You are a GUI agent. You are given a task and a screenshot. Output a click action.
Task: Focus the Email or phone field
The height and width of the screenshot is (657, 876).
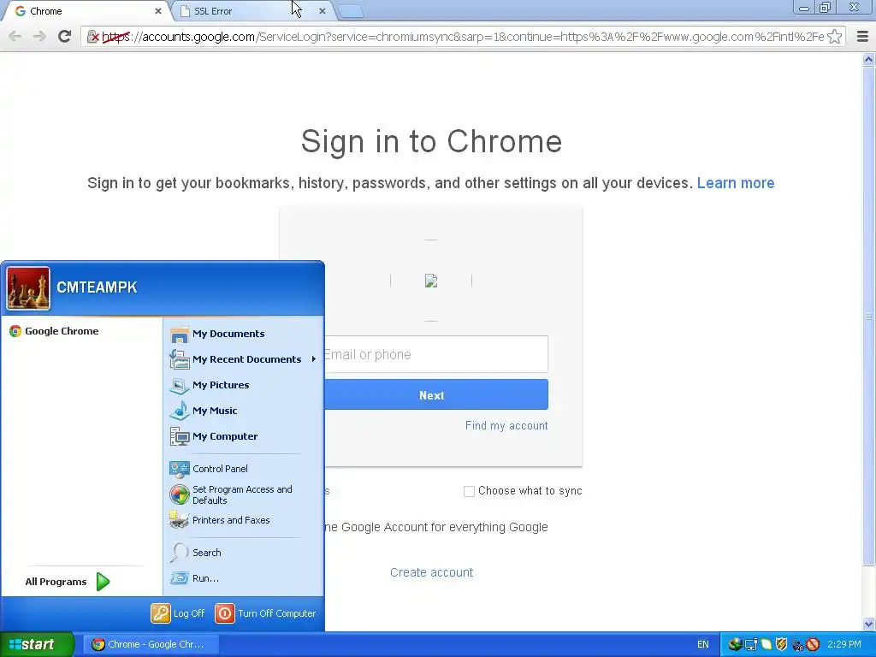(435, 354)
